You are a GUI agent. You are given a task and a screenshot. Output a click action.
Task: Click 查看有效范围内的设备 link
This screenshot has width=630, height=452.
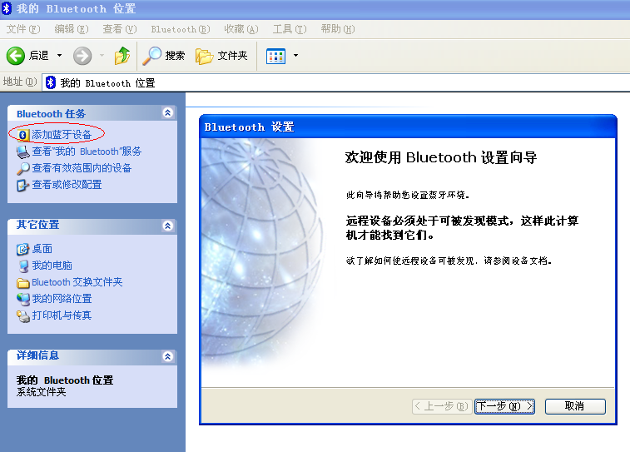point(82,168)
